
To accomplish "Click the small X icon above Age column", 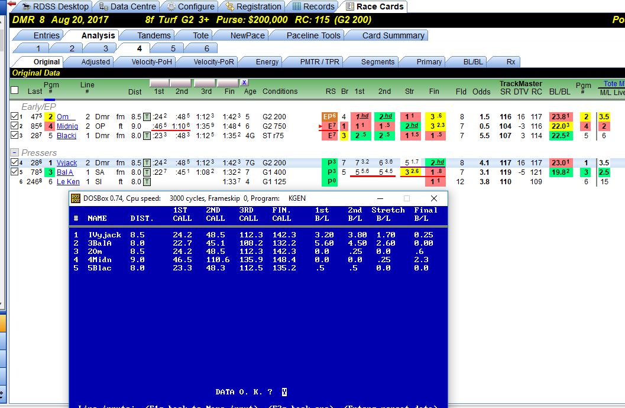I will coord(244,83).
